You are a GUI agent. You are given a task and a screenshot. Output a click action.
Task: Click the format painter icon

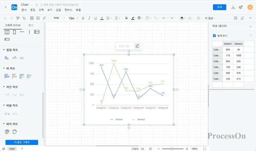click(x=18, y=18)
